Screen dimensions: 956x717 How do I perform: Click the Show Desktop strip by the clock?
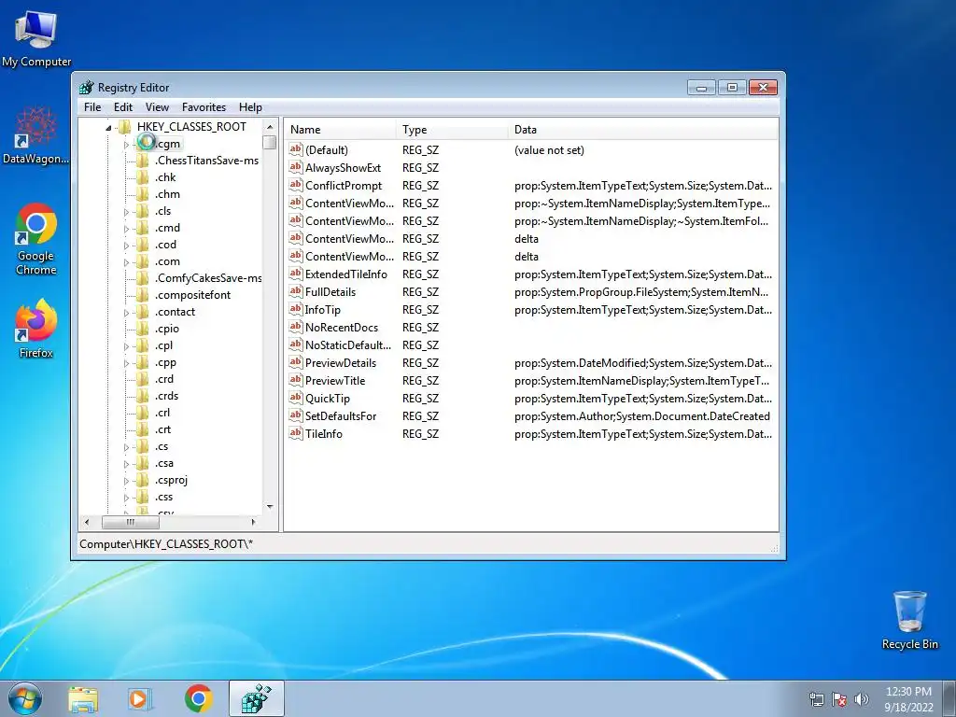coord(949,698)
